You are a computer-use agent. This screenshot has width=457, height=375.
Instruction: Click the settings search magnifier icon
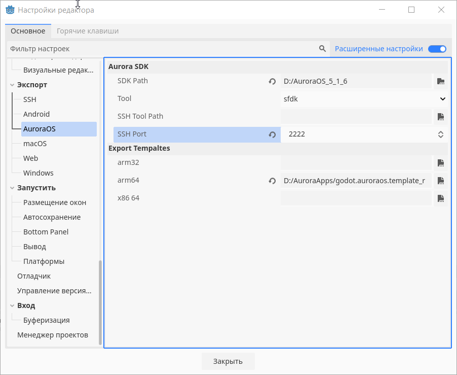(x=322, y=49)
